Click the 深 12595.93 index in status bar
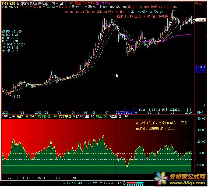208x187 pixels. pos(72,183)
